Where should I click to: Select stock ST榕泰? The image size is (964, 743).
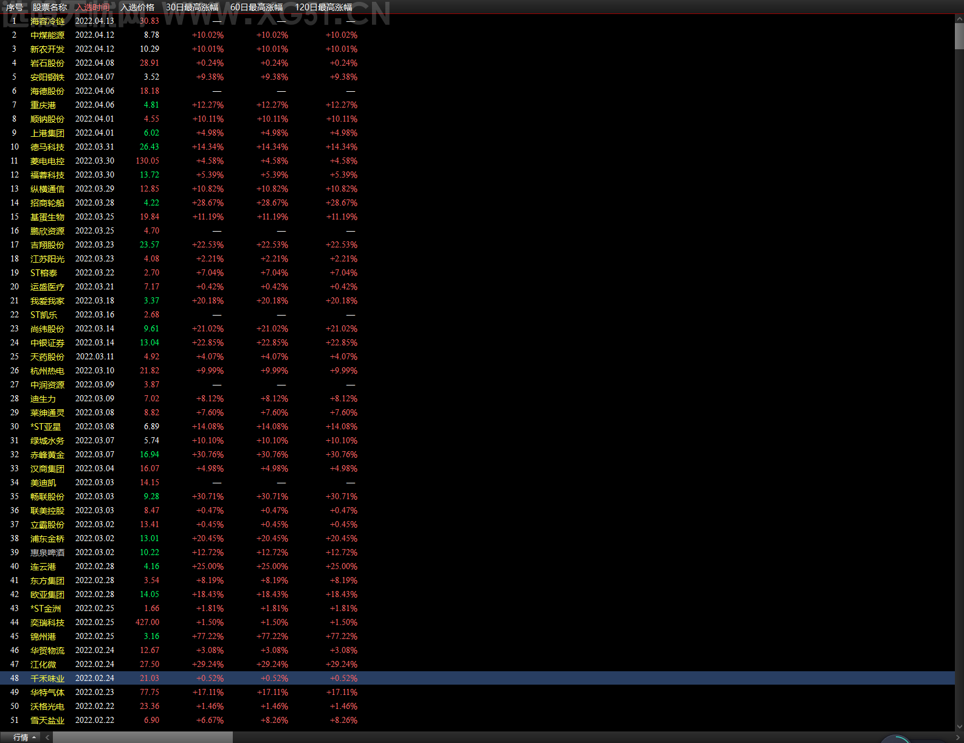pyautogui.click(x=44, y=273)
